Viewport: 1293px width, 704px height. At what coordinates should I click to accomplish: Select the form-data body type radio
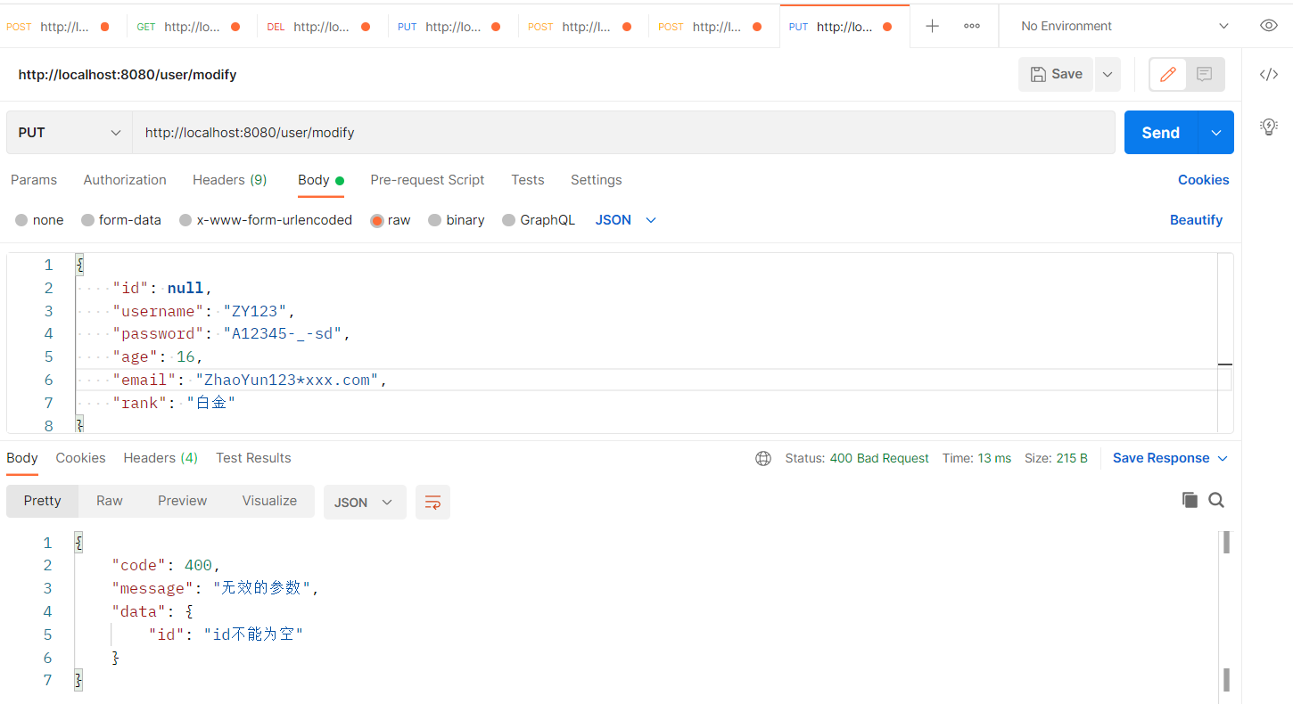click(x=87, y=220)
